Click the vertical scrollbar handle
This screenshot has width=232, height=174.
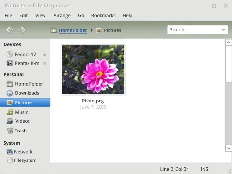pyautogui.click(x=229, y=64)
